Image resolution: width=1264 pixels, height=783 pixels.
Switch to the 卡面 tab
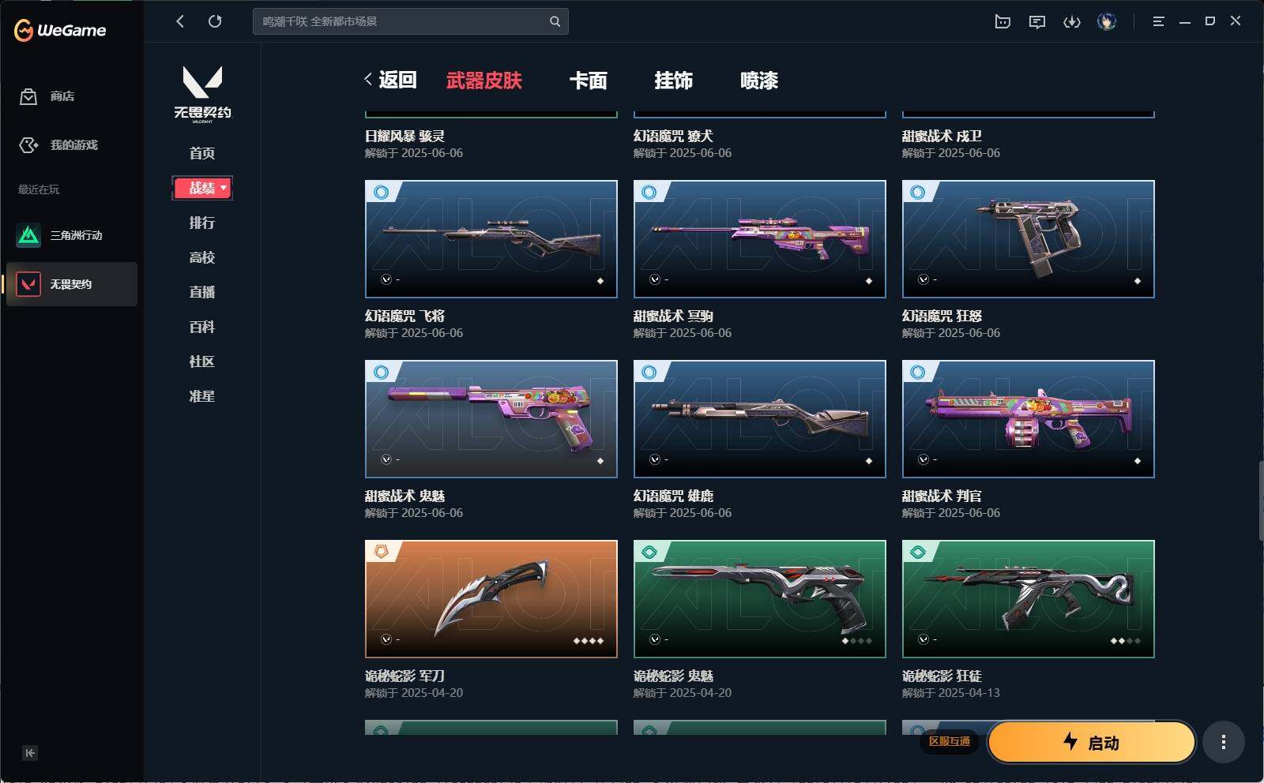pos(589,81)
